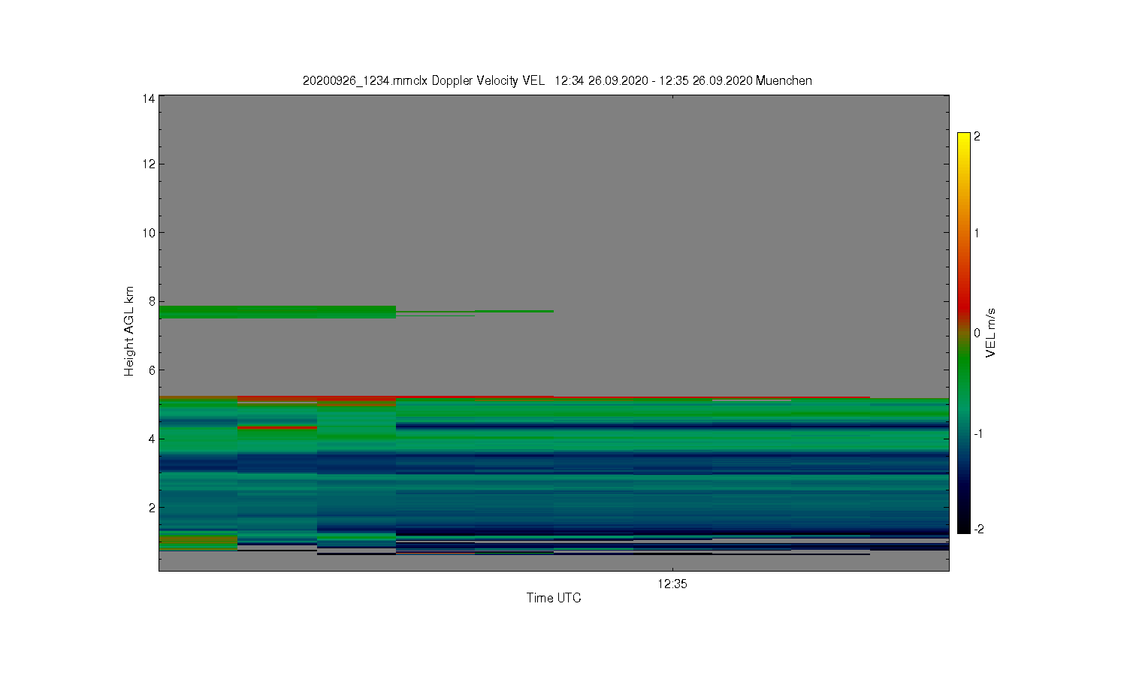Click the green cloud layer near 8 km
This screenshot has height=676, width=1127.
click(277, 312)
